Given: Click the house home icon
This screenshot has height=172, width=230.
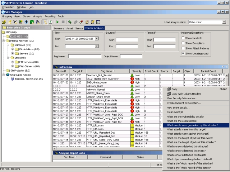Looking at the screenshot, I should click(87, 22).
